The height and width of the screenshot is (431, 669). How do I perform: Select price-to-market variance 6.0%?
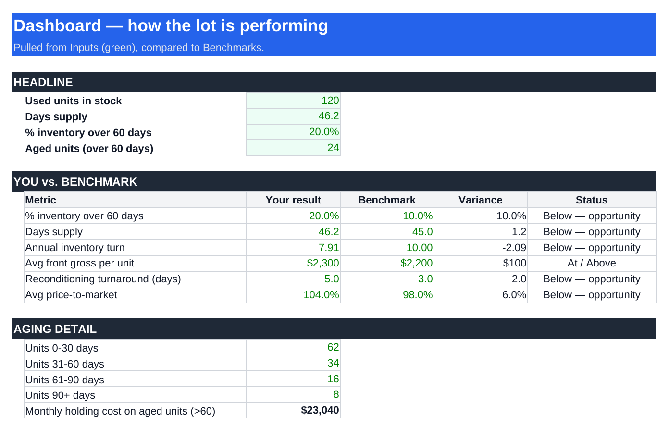point(481,295)
